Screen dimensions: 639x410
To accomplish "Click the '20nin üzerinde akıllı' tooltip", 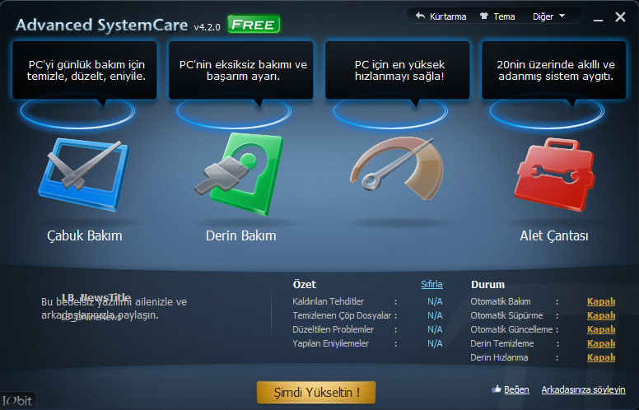I will [x=554, y=70].
